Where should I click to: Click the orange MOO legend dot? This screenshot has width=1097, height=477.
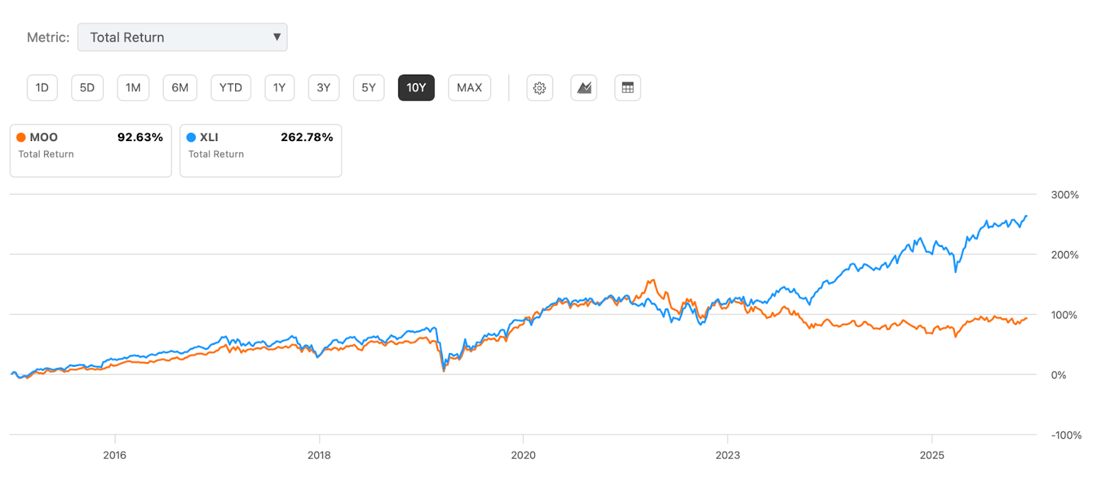coord(21,138)
